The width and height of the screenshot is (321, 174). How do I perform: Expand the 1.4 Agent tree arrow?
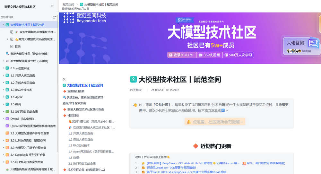click(x=3, y=97)
